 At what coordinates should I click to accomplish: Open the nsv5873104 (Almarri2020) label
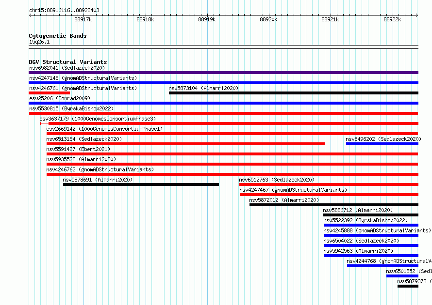coord(203,88)
